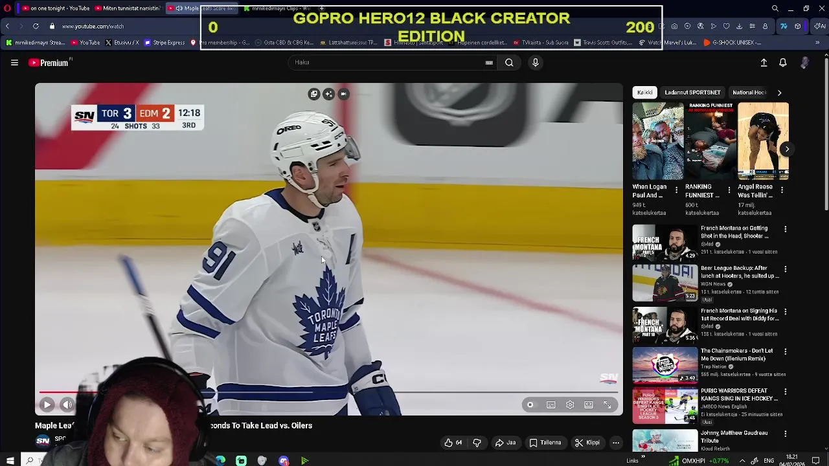Open G-SHOCK UNISEX bookmark
The width and height of the screenshot is (829, 466).
(x=731, y=43)
